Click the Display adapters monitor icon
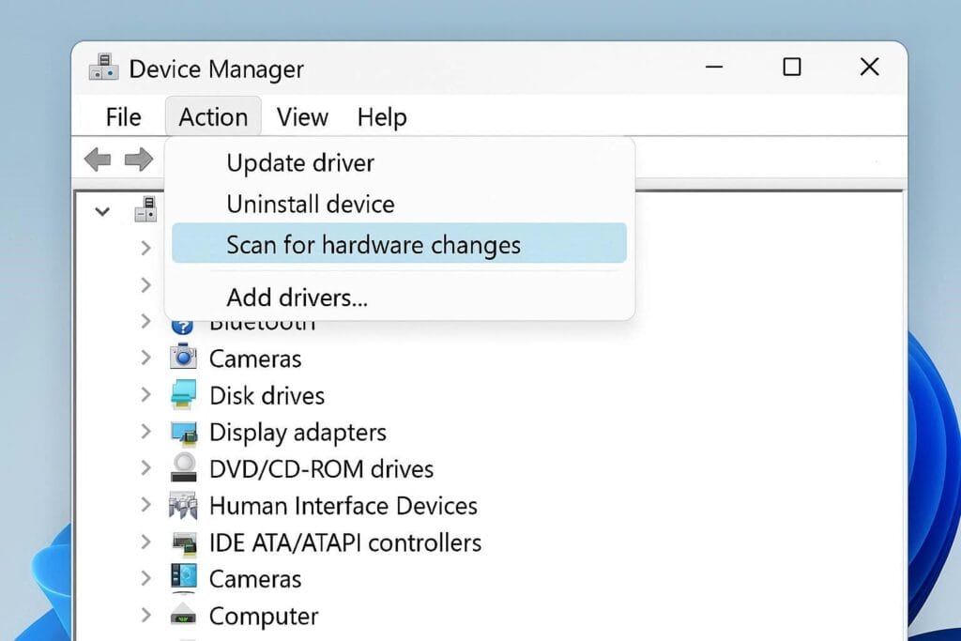The width and height of the screenshot is (961, 641). click(x=184, y=433)
